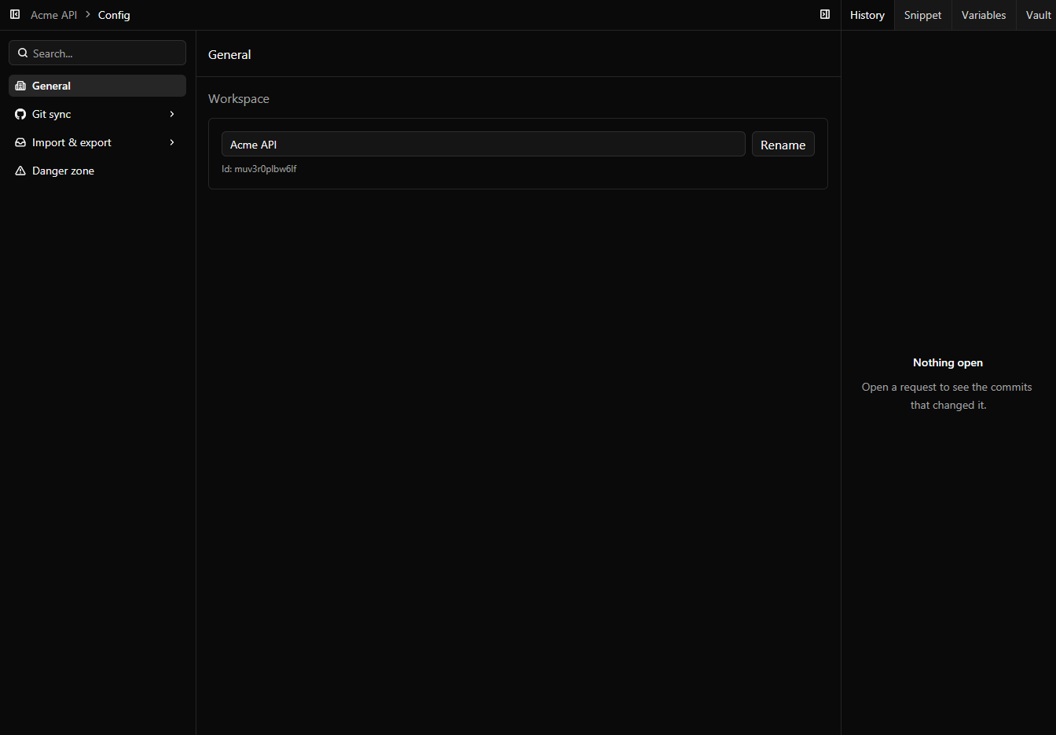Click the General page heading

229,54
